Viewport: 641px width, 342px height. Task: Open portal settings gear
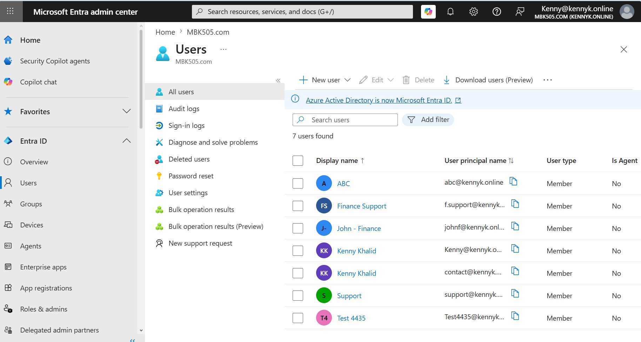pyautogui.click(x=474, y=12)
